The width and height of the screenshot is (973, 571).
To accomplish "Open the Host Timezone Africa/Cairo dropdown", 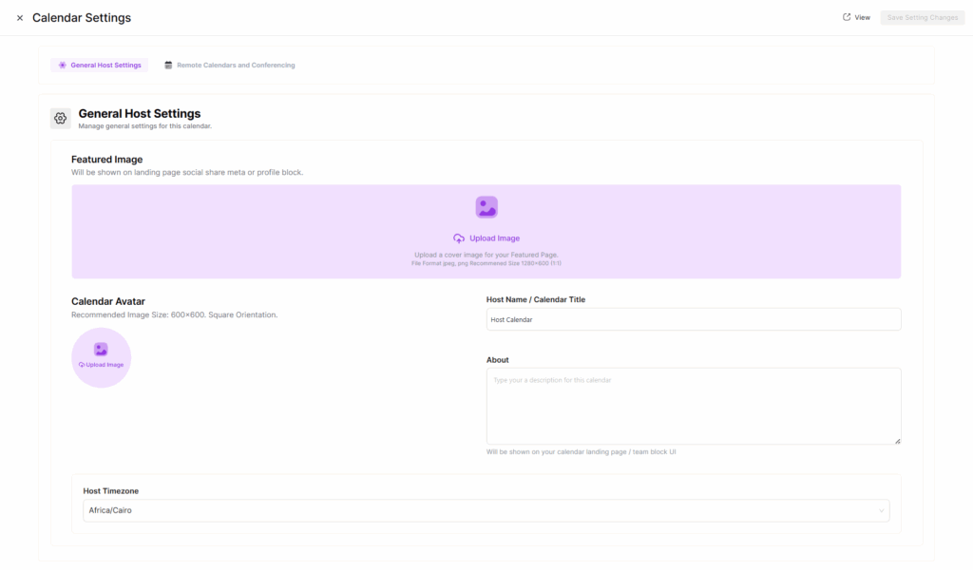I will click(475, 511).
